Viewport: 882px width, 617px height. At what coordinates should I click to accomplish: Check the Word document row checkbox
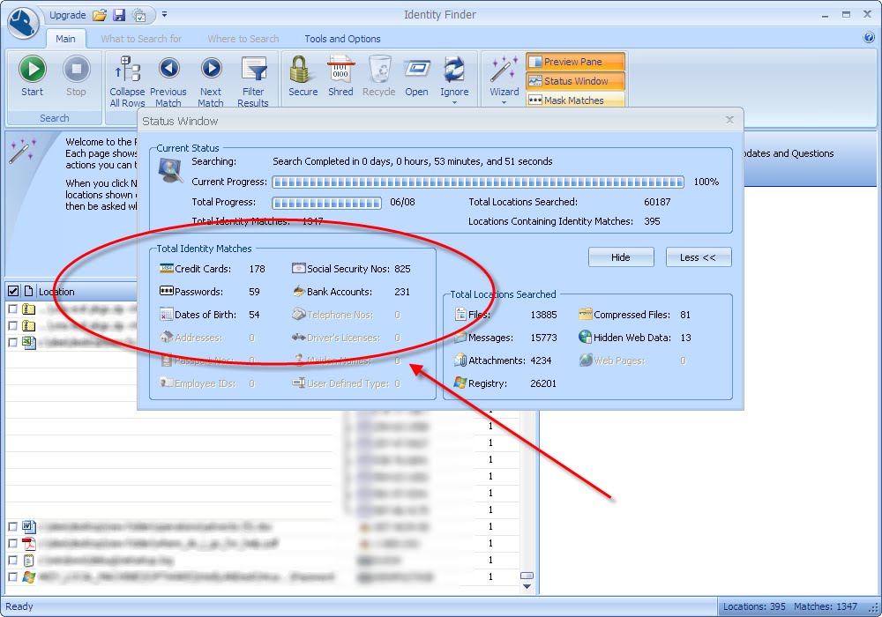(x=12, y=526)
